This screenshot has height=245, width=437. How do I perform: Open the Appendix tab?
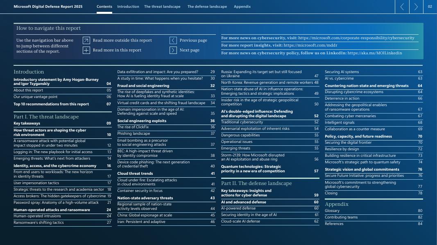tap(242, 7)
